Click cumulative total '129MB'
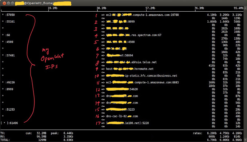This screenshot has height=142, width=247. point(42,140)
